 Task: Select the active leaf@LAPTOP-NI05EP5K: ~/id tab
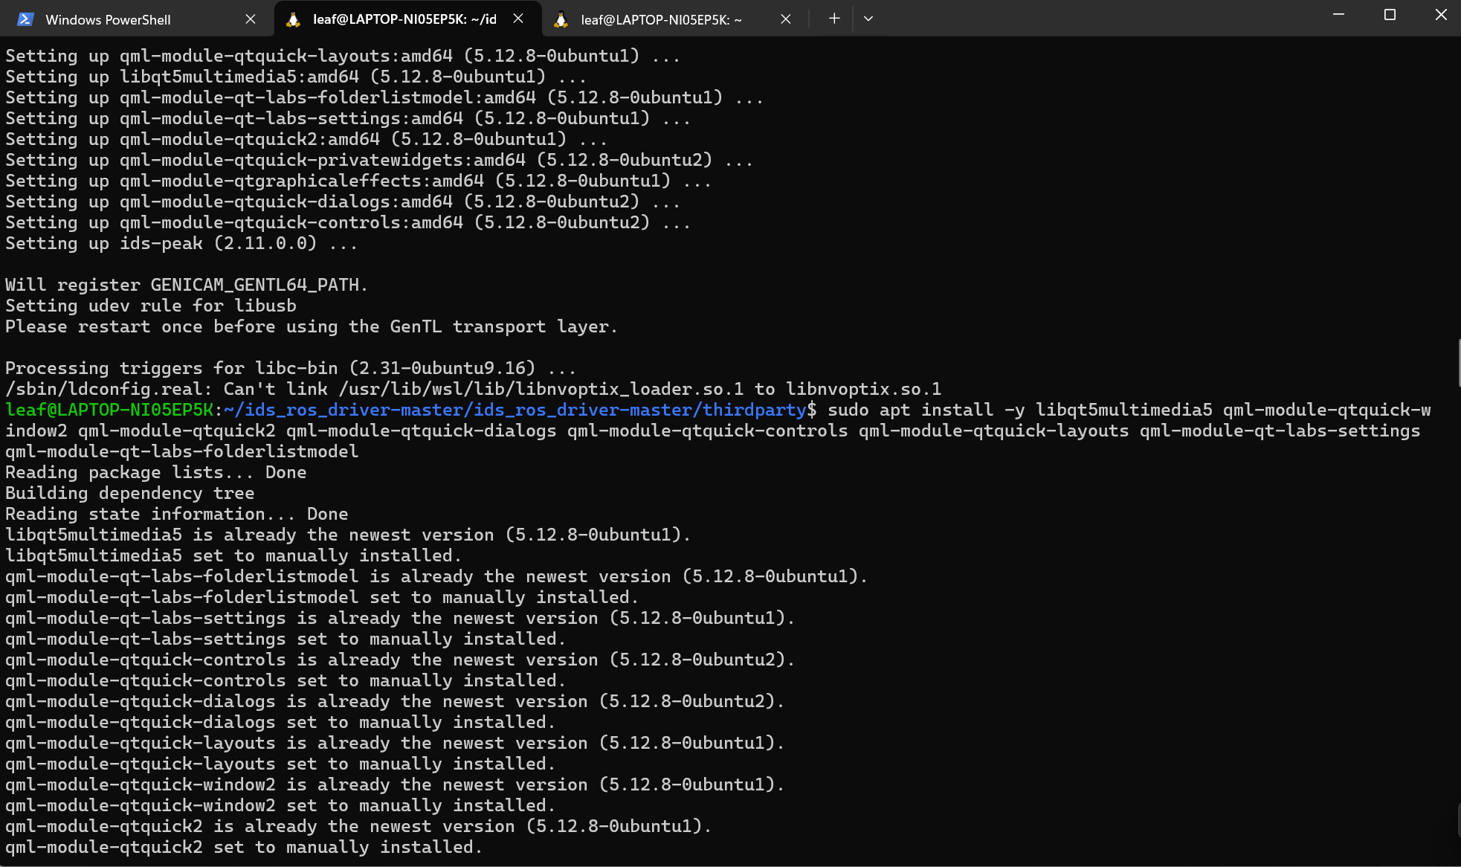click(x=404, y=19)
